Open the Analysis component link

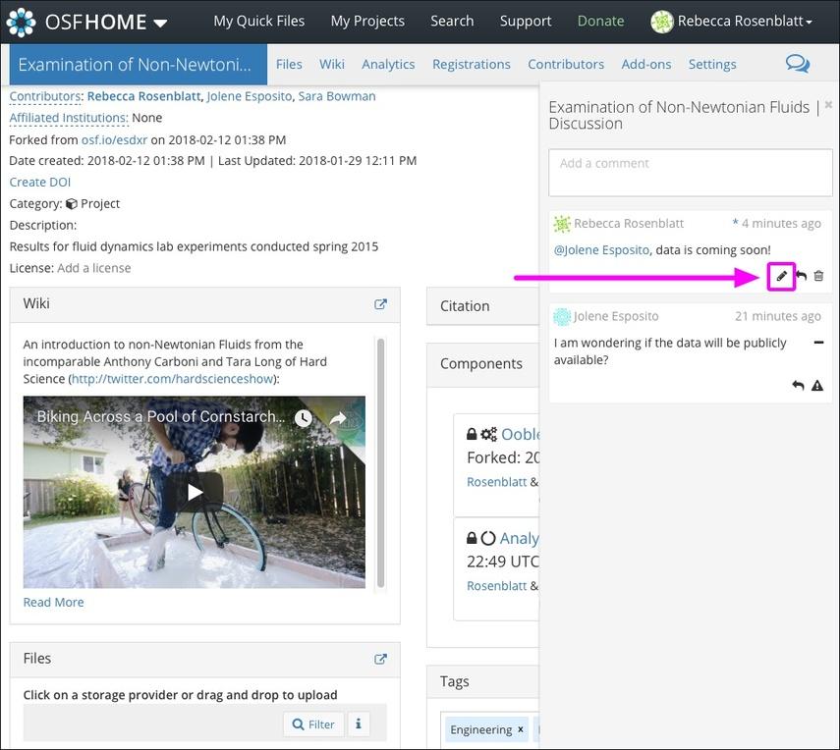[x=519, y=538]
